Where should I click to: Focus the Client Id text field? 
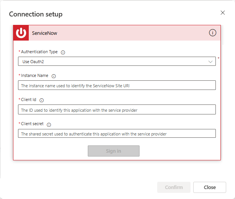point(117,109)
